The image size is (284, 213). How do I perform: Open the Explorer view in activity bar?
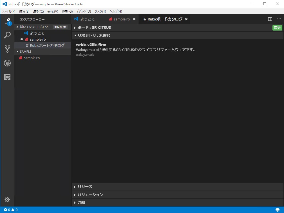pyautogui.click(x=7, y=21)
